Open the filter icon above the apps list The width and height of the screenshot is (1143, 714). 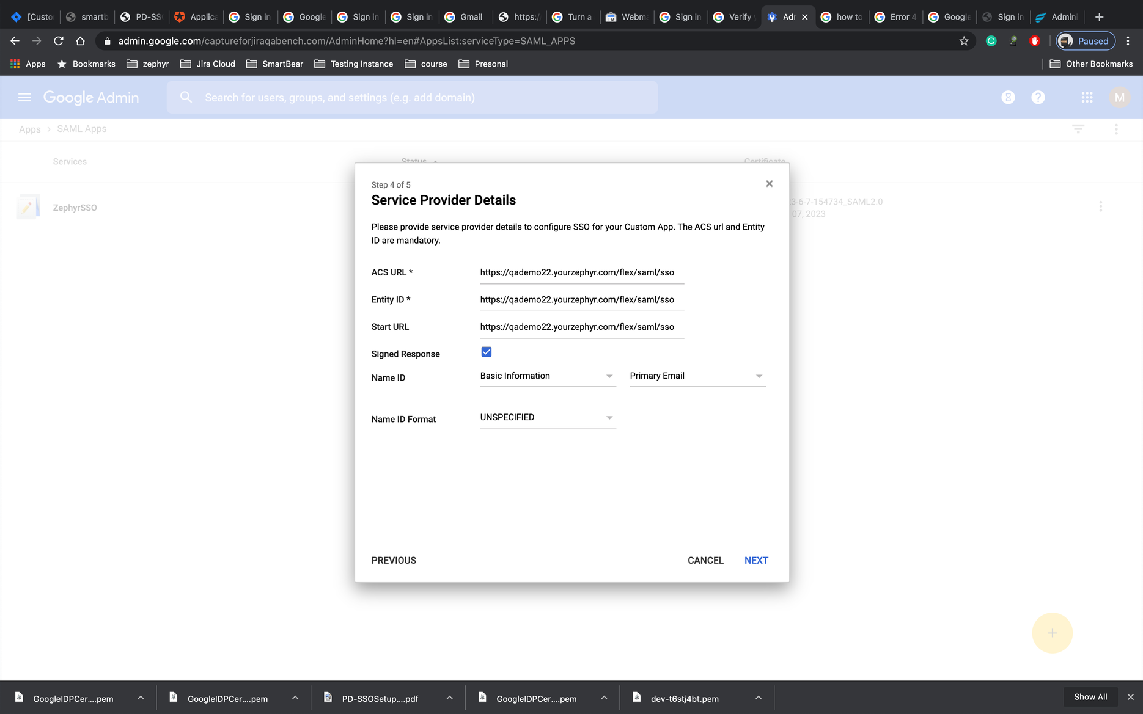[x=1078, y=129]
